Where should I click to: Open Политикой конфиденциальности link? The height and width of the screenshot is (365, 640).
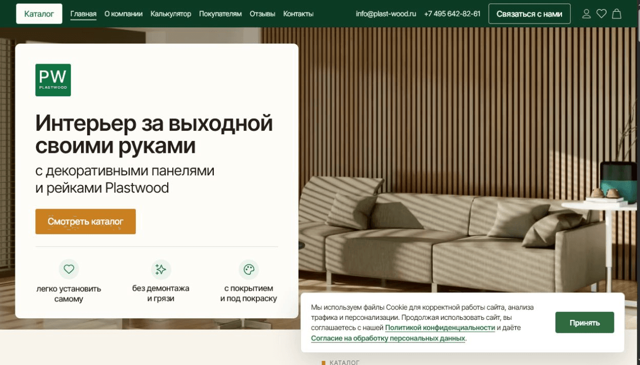tap(440, 328)
